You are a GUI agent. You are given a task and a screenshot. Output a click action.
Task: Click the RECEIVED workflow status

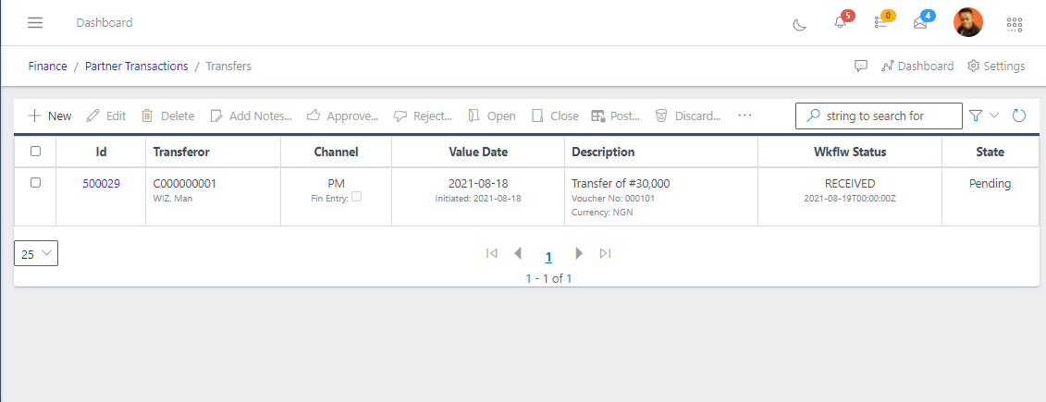click(850, 183)
